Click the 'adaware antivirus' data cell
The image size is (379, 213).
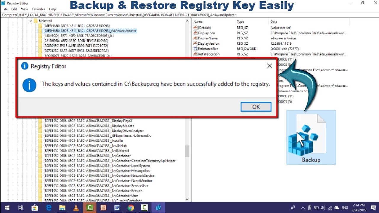point(283,38)
